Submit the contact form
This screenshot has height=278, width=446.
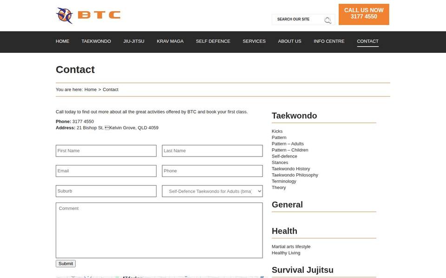(66, 264)
